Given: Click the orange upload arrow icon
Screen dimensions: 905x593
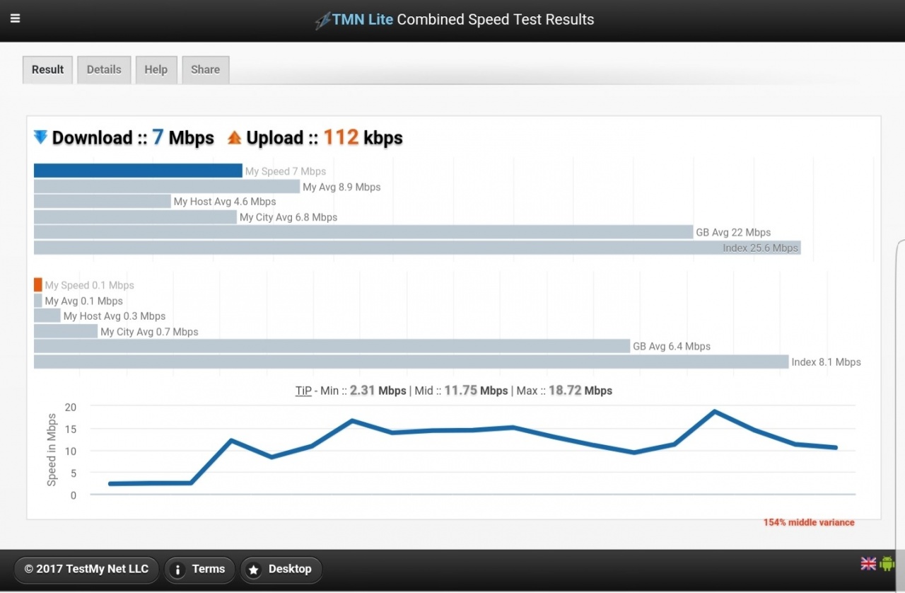Looking at the screenshot, I should tap(235, 138).
